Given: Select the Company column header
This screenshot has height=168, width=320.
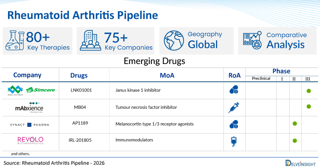Looking at the screenshot, I should pyautogui.click(x=27, y=75).
